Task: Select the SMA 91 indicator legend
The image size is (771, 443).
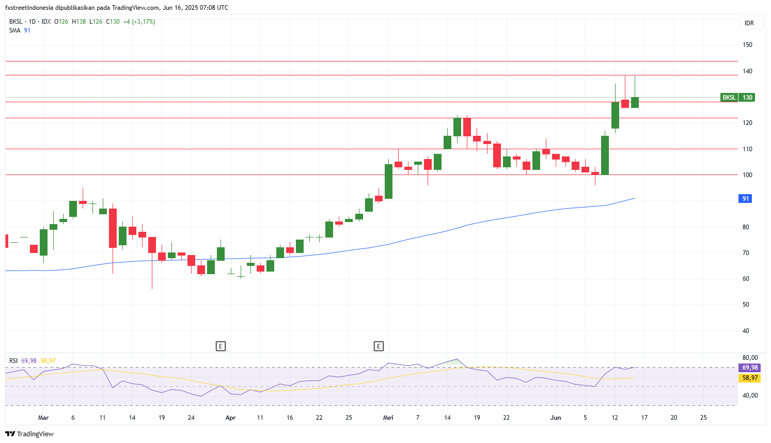Action: tap(20, 30)
